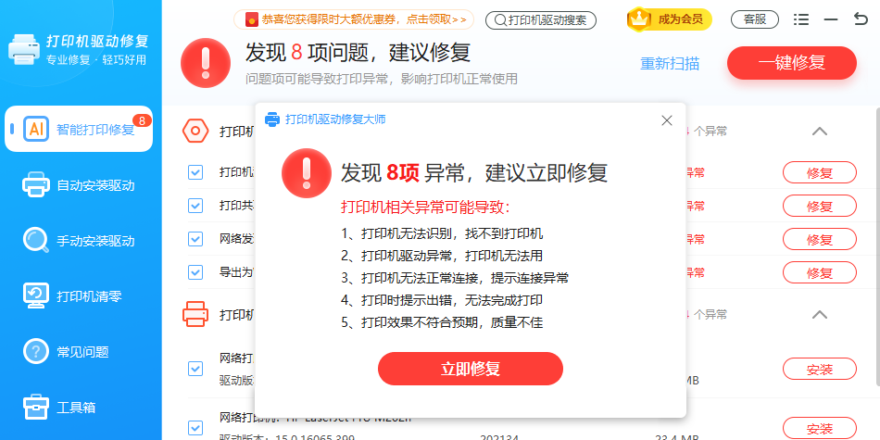Uncheck the first 打印机 issue checkbox
Image resolution: width=880 pixels, height=440 pixels.
(195, 172)
